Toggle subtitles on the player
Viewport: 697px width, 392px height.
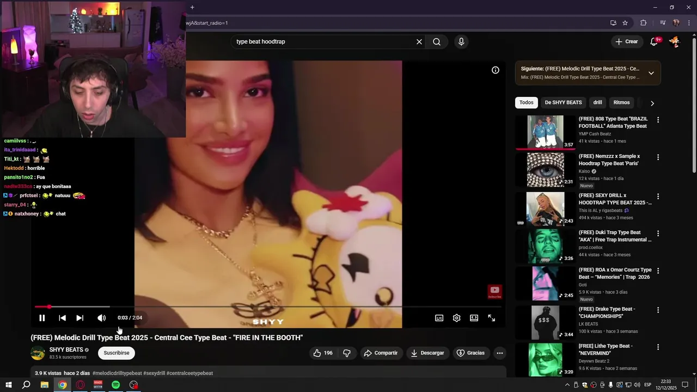click(439, 318)
